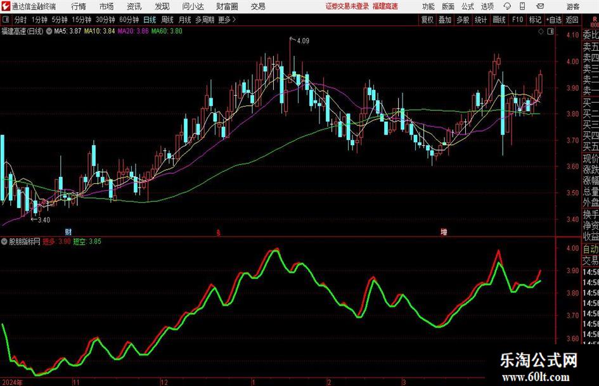Screen dimensions: 599x386
Task: Click the 多股 multi-stock button
Action: point(463,20)
